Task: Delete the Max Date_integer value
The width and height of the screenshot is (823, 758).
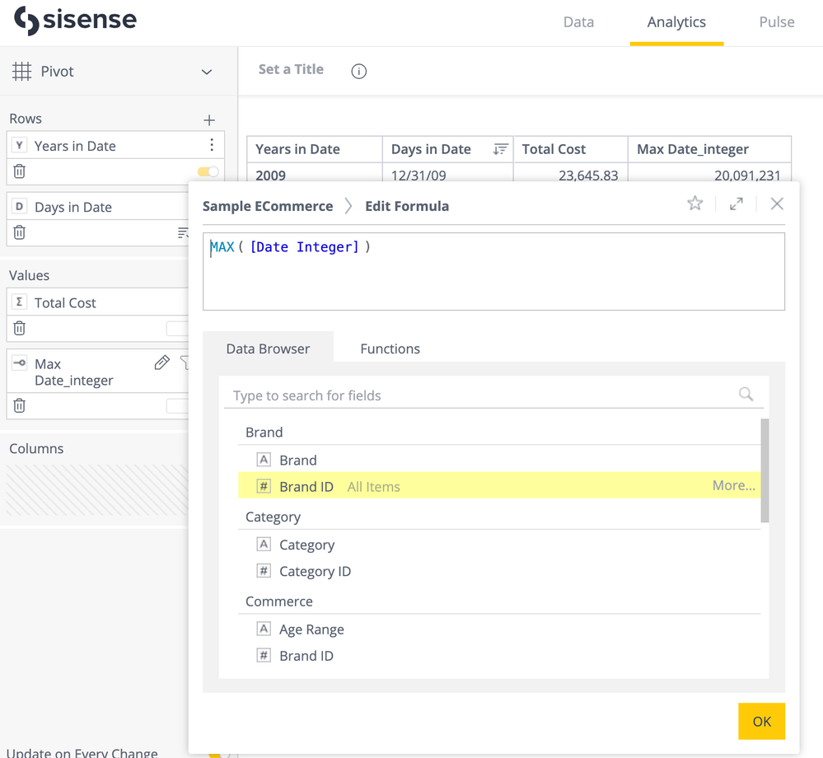Action: (20, 405)
